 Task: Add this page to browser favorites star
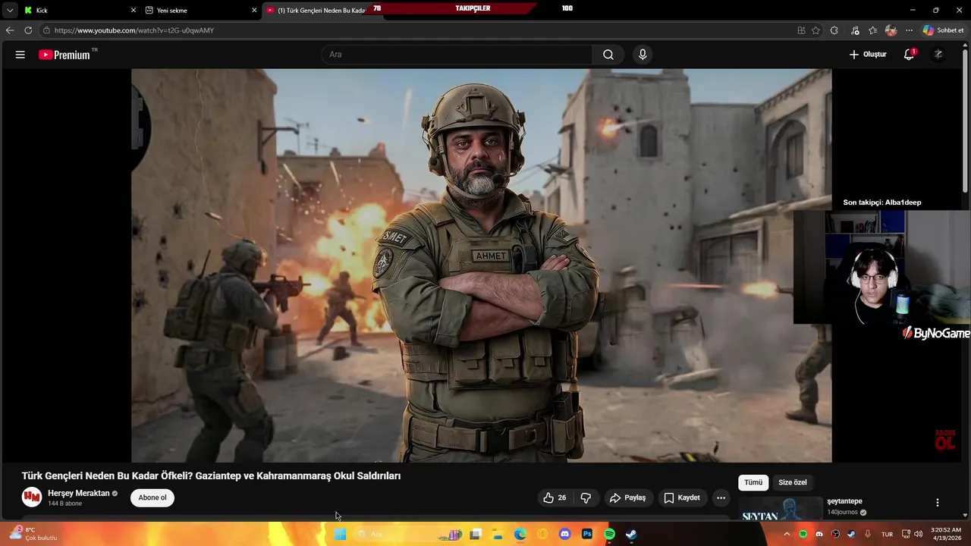[x=815, y=30]
